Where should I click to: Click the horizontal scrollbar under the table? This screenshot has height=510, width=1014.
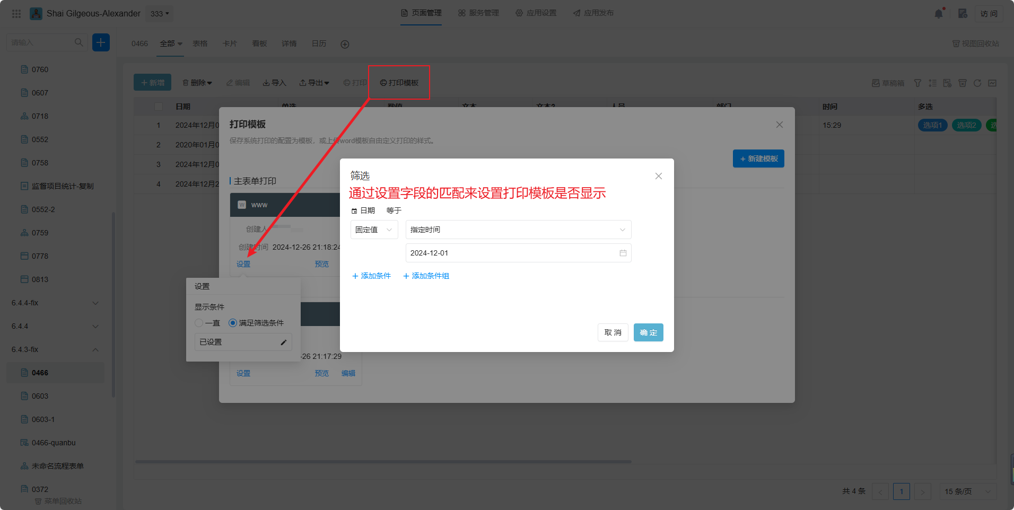(383, 462)
